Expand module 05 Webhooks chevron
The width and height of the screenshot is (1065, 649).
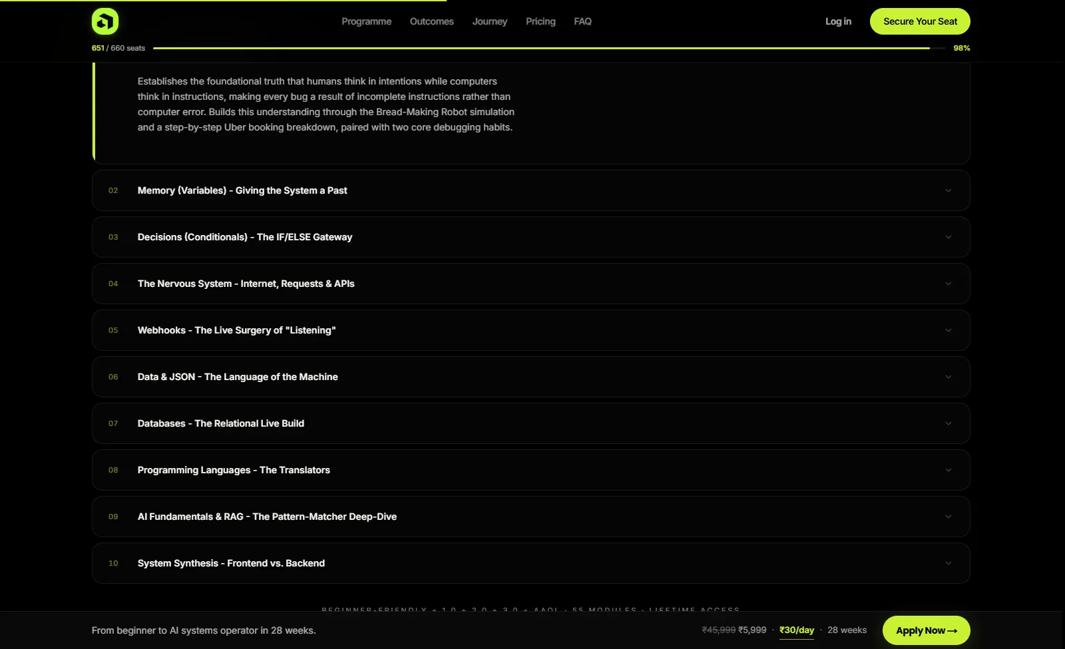(949, 330)
